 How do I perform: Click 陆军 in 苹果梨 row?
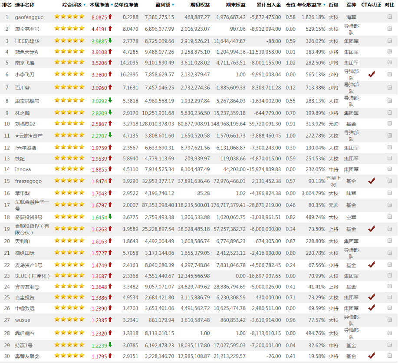point(351,193)
